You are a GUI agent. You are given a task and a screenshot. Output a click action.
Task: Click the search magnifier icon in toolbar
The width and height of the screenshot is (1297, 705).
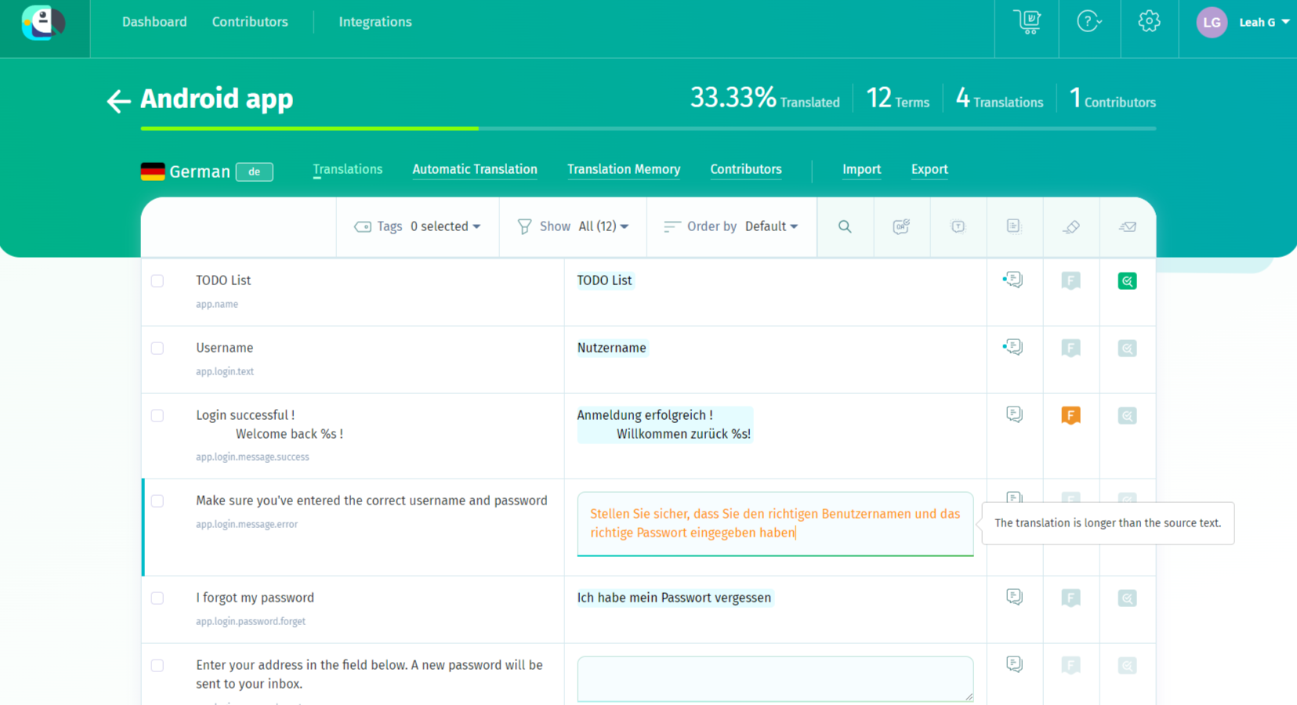pos(844,226)
